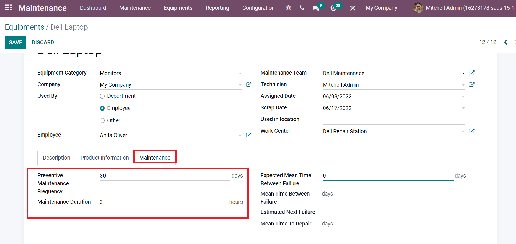
Task: Click the Maintenance app title
Action: point(43,8)
